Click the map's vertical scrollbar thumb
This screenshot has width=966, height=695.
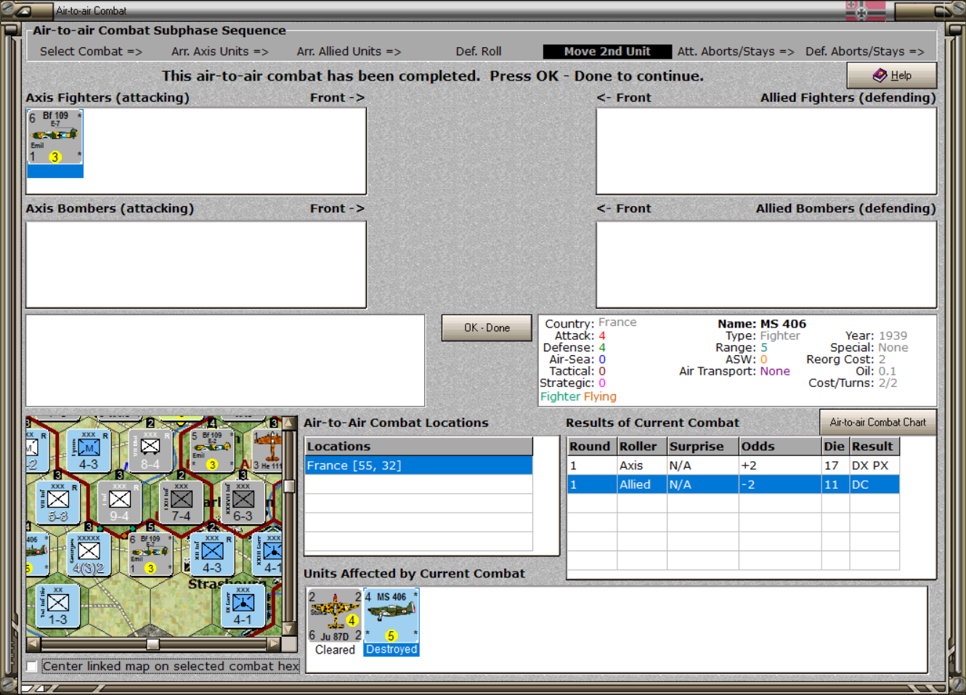point(289,486)
